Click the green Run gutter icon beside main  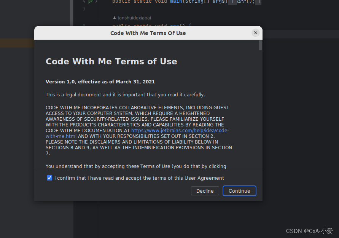point(90,2)
